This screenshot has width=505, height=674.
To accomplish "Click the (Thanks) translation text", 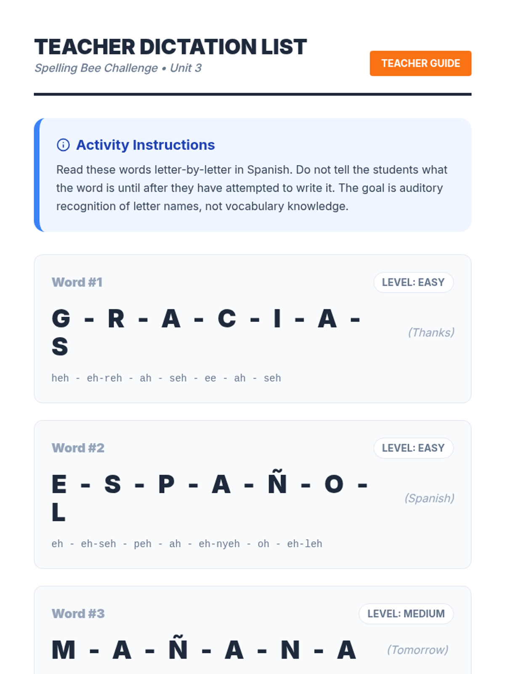I will (431, 332).
